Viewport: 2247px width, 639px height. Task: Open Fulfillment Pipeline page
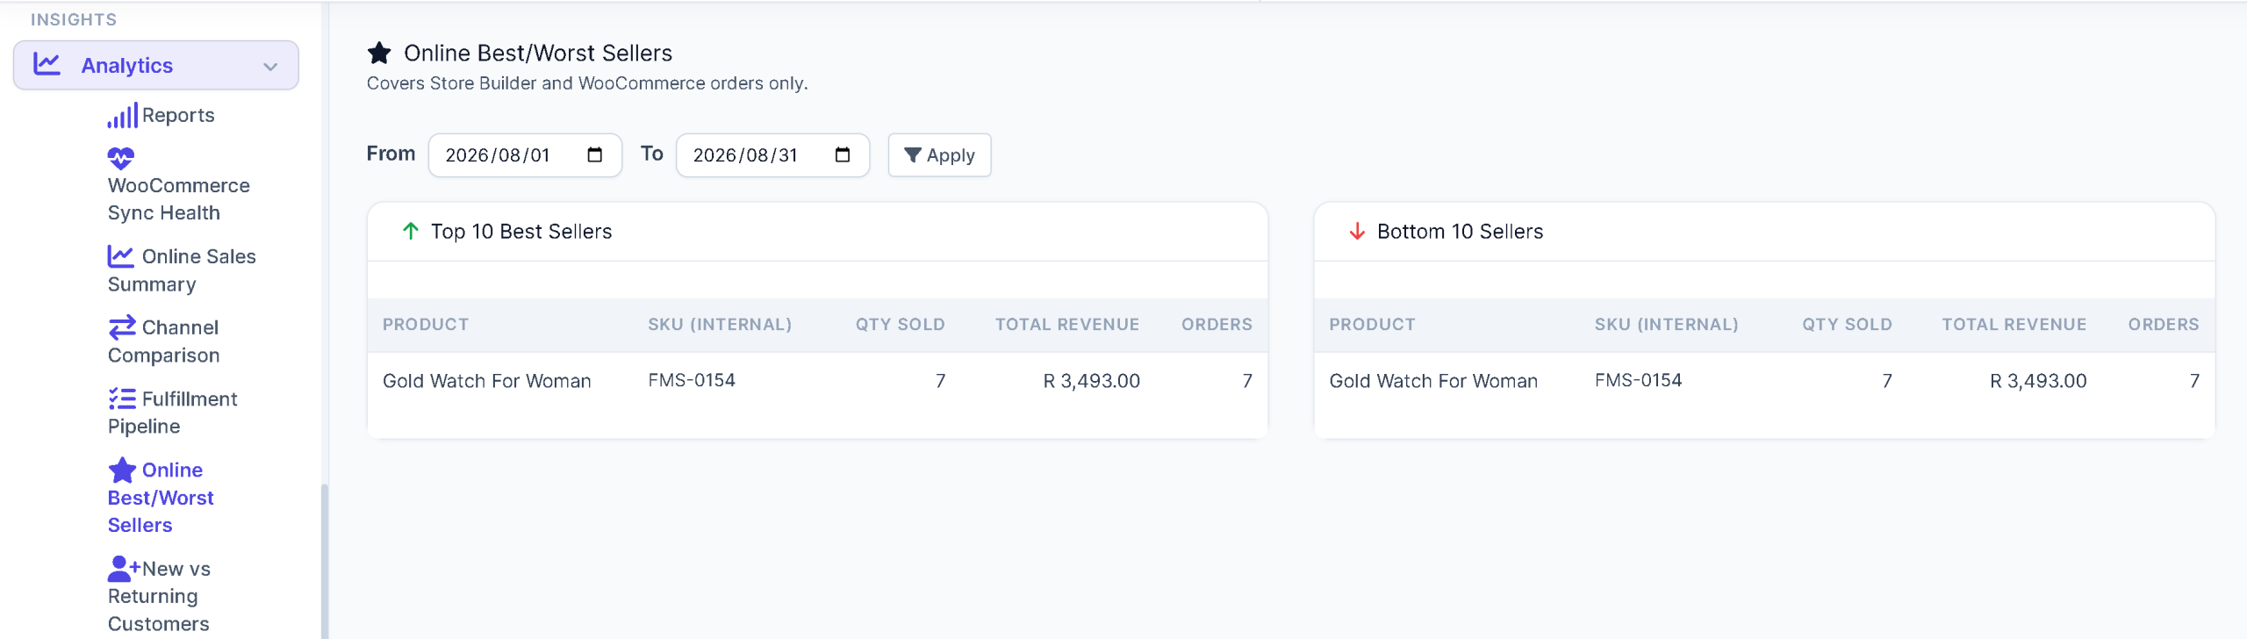click(x=173, y=413)
